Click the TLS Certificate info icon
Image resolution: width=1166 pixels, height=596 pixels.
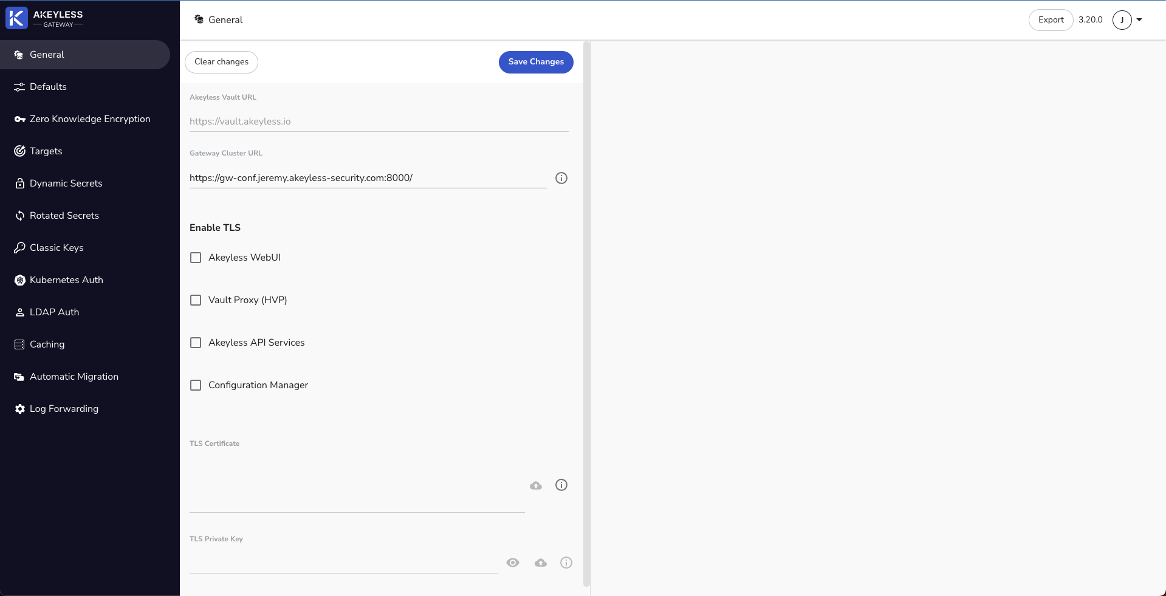(561, 485)
